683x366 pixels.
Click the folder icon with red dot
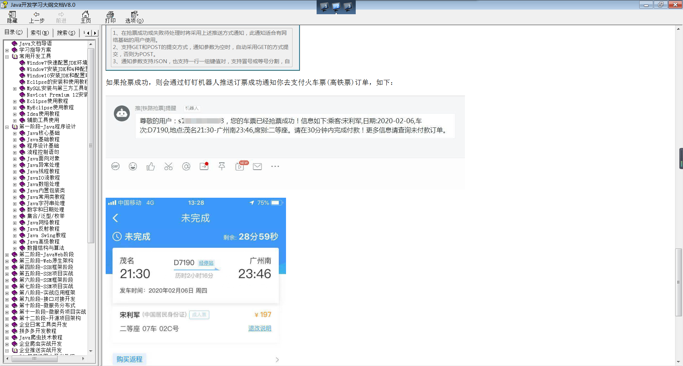point(204,166)
